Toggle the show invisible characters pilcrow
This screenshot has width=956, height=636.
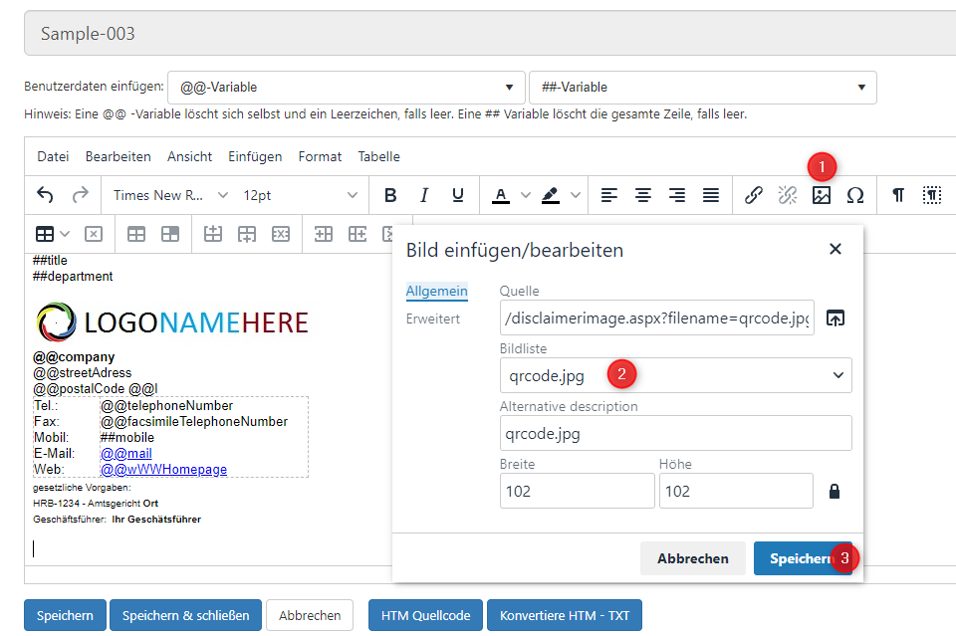click(x=898, y=195)
